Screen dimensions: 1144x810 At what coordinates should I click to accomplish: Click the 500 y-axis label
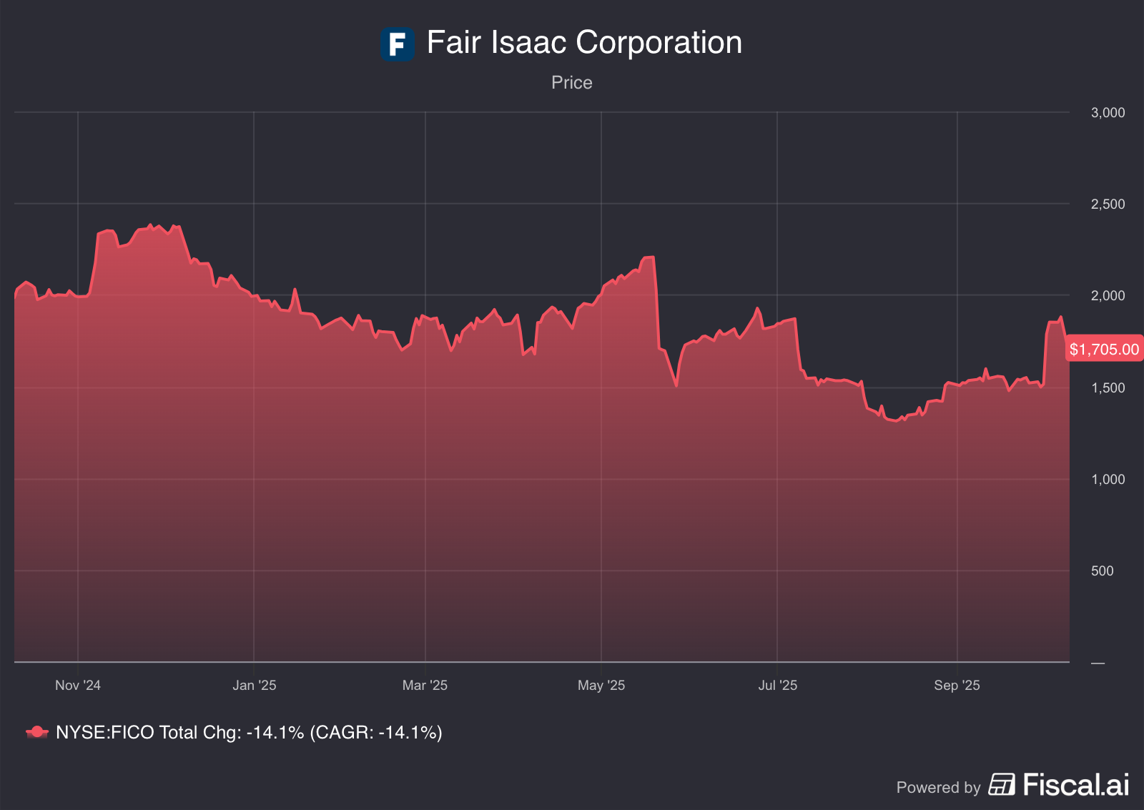tap(1102, 571)
